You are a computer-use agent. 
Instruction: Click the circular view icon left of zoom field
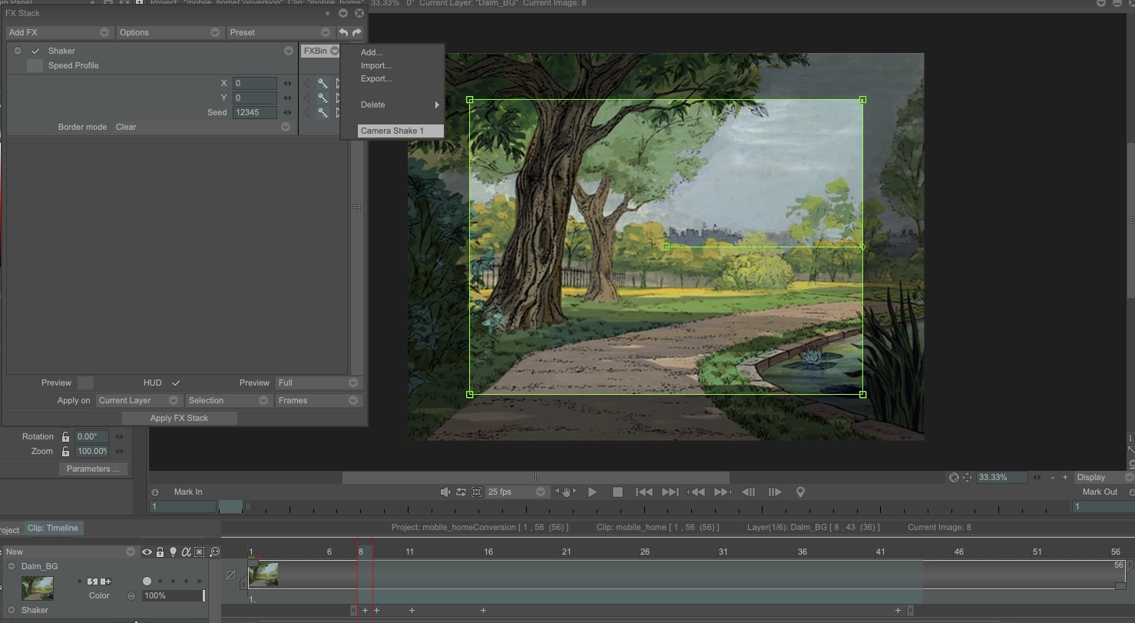954,477
